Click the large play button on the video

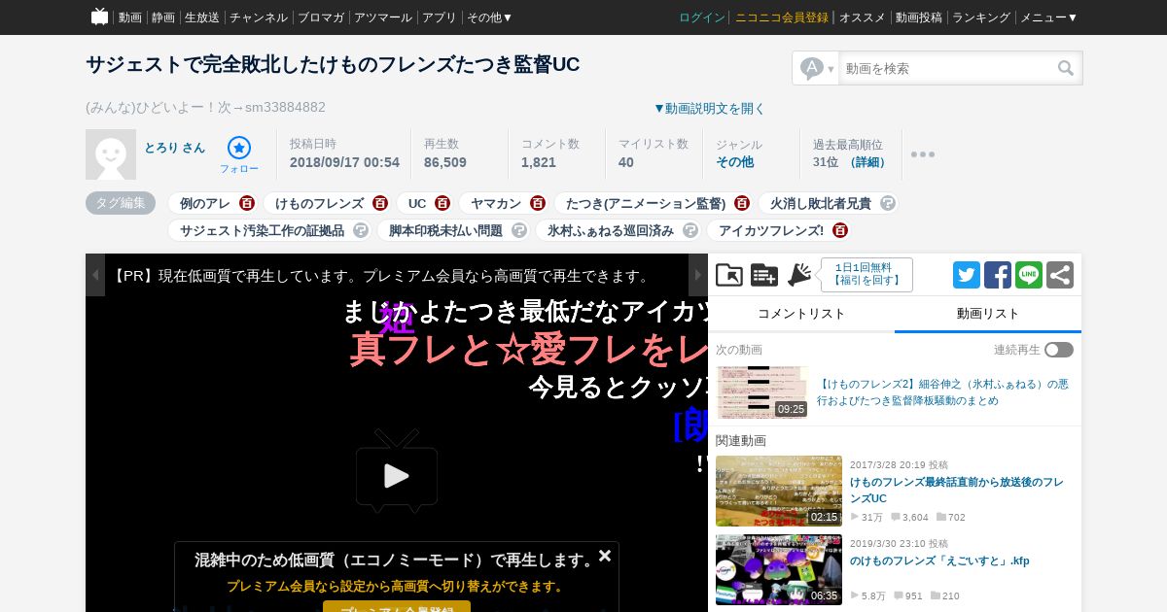(397, 473)
